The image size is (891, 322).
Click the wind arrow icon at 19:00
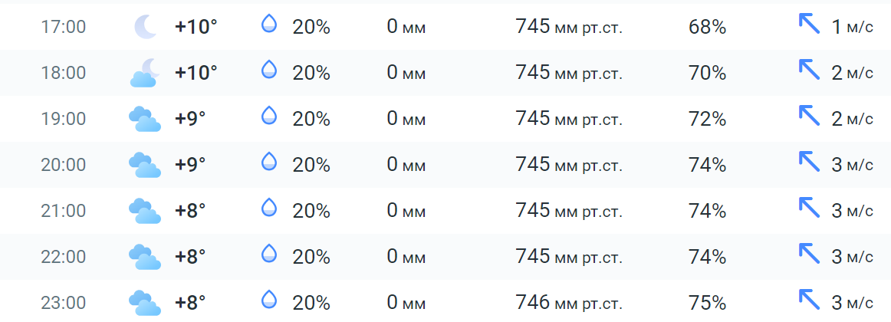click(810, 117)
